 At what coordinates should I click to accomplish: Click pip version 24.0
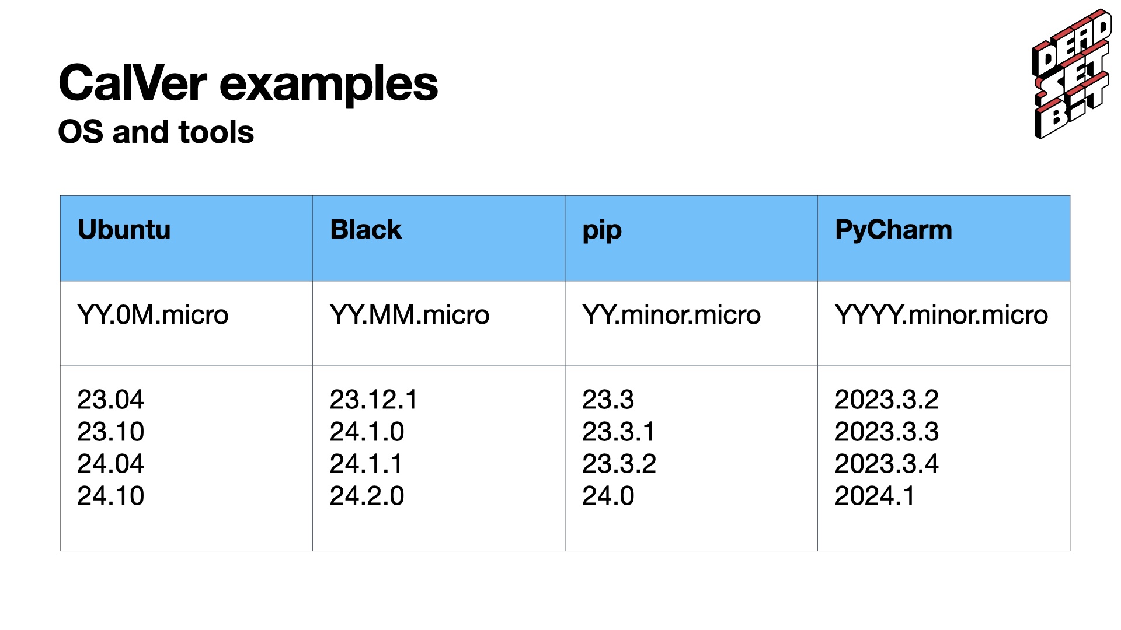608,496
